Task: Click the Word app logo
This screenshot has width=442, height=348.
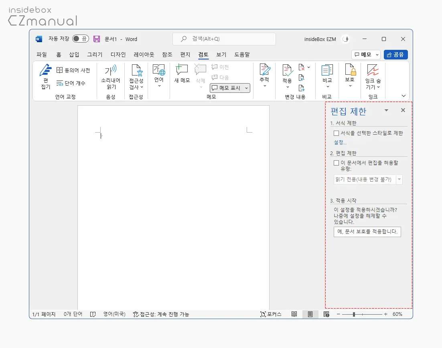Action: [39, 39]
